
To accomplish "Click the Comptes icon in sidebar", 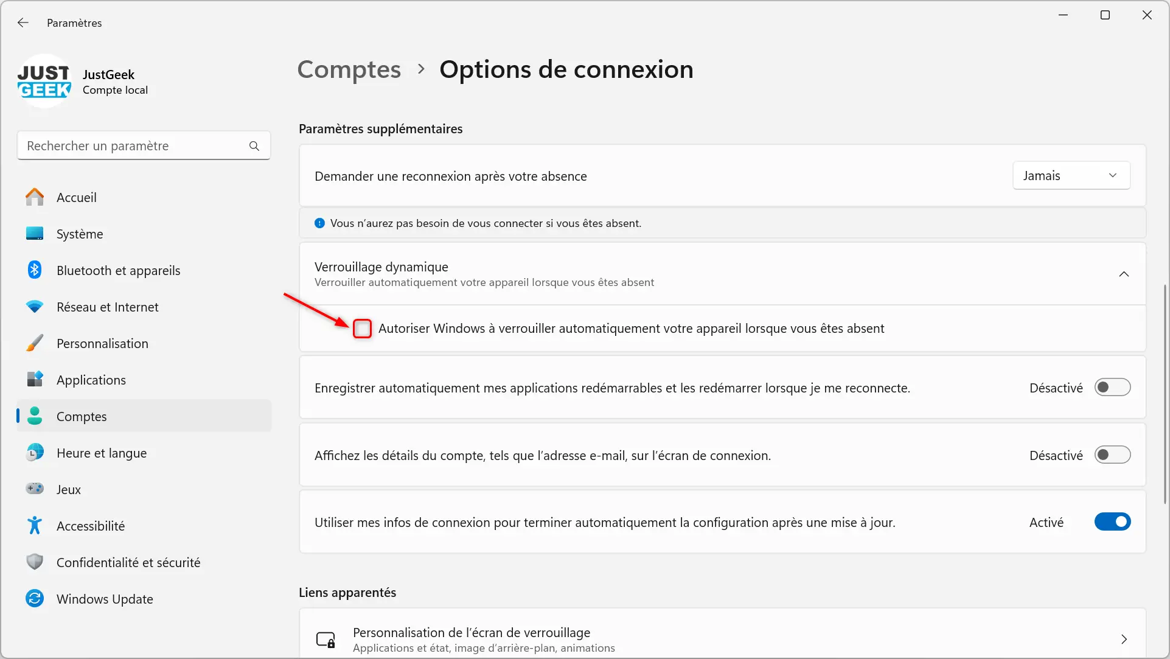I will tap(35, 416).
